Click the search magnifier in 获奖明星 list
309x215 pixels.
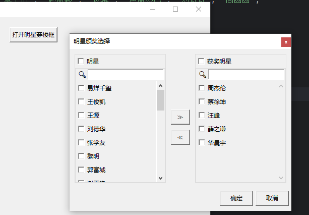point(203,75)
